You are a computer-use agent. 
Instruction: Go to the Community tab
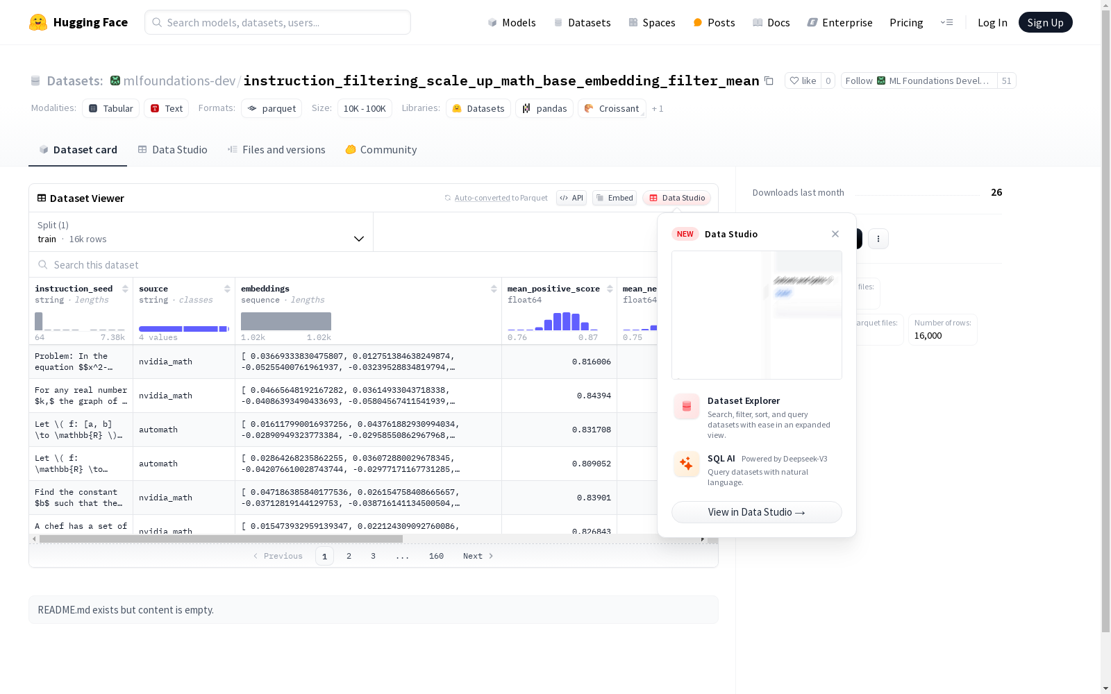pyautogui.click(x=381, y=150)
